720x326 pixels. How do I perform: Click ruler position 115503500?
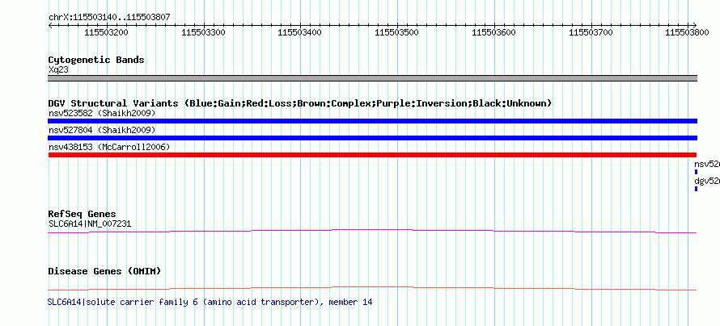pos(397,32)
